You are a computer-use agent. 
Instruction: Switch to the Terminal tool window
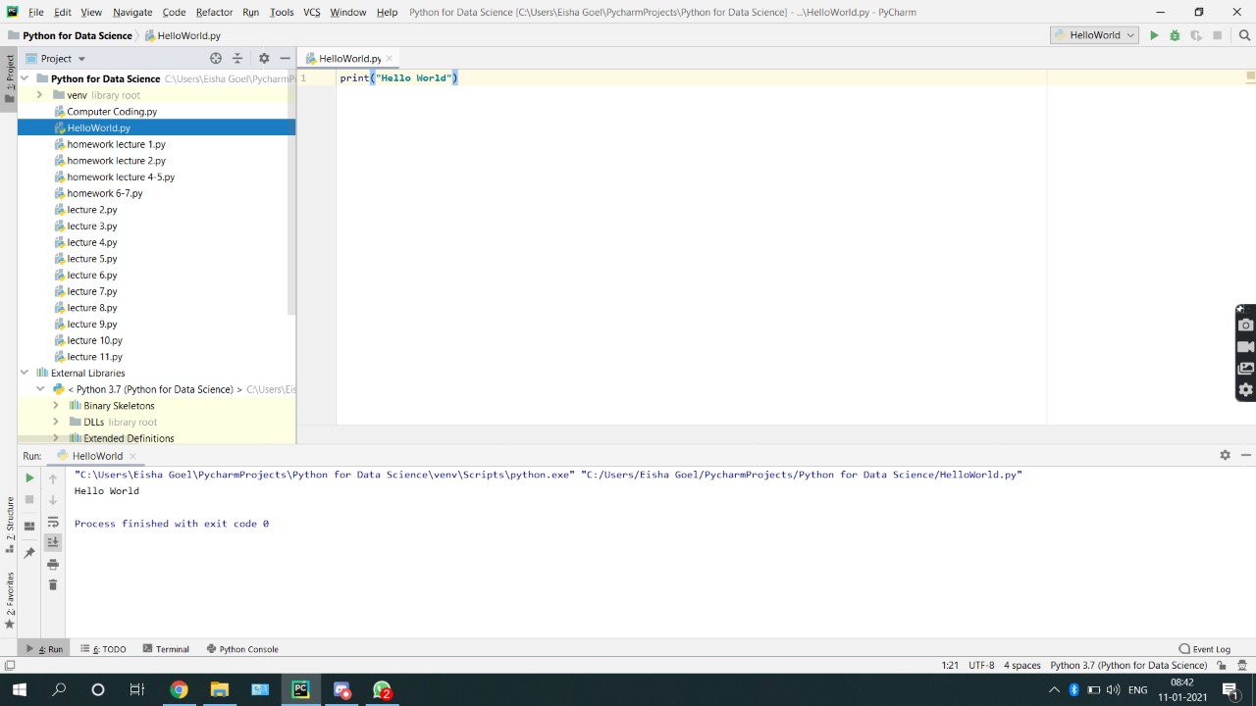point(166,649)
